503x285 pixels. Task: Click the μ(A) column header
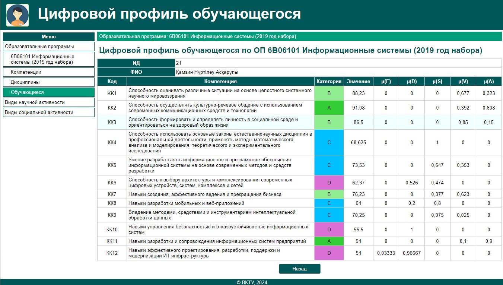click(489, 82)
